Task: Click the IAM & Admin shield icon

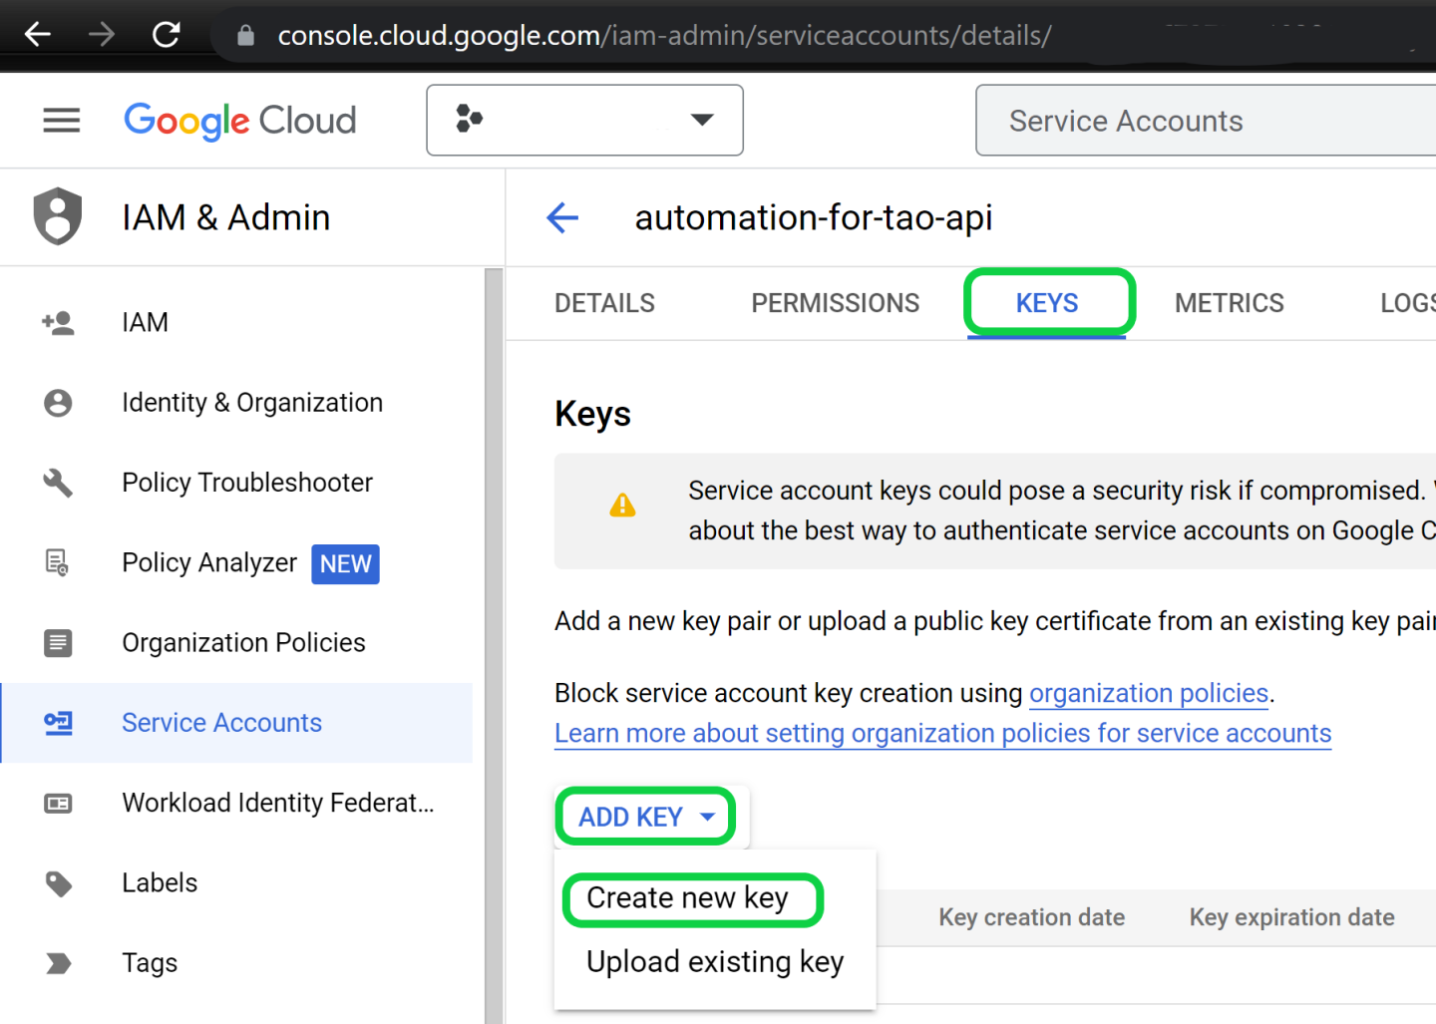Action: pyautogui.click(x=58, y=216)
